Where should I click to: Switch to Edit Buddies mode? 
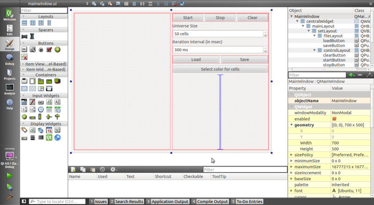(110, 4)
